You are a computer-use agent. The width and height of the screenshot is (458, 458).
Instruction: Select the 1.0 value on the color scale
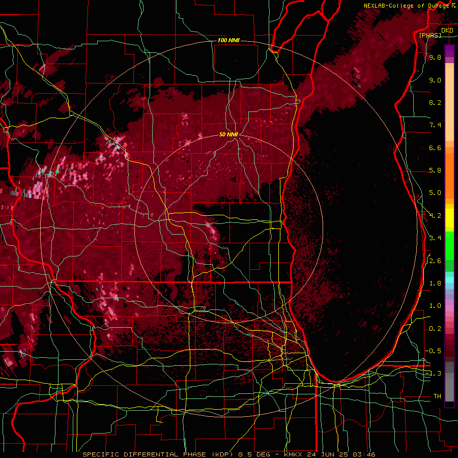point(435,306)
